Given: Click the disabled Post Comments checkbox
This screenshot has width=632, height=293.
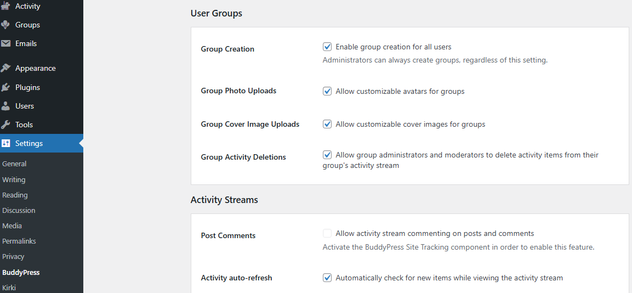Looking at the screenshot, I should tap(327, 233).
